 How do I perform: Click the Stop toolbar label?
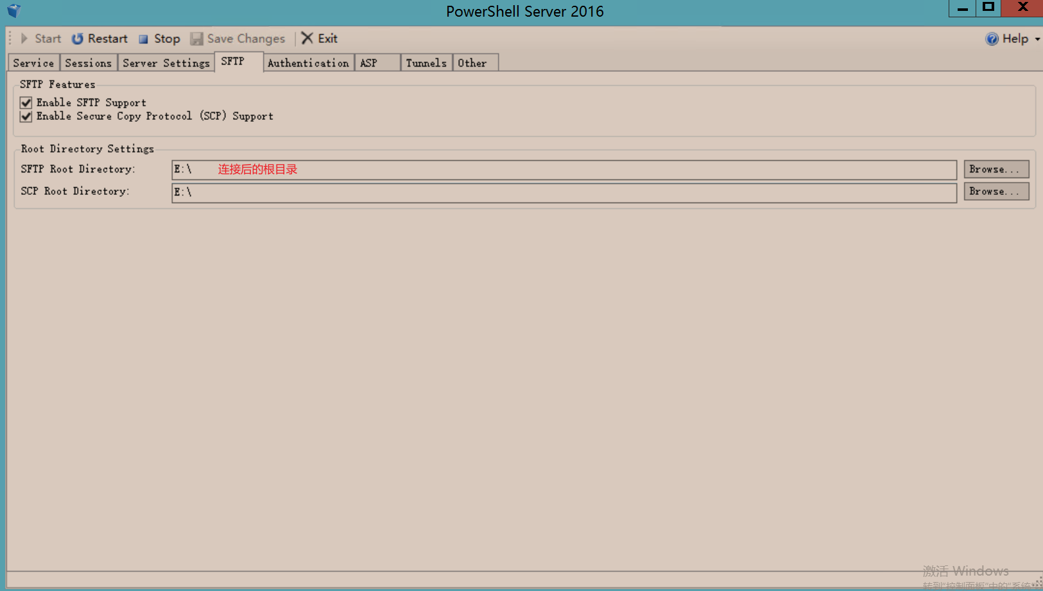click(167, 38)
